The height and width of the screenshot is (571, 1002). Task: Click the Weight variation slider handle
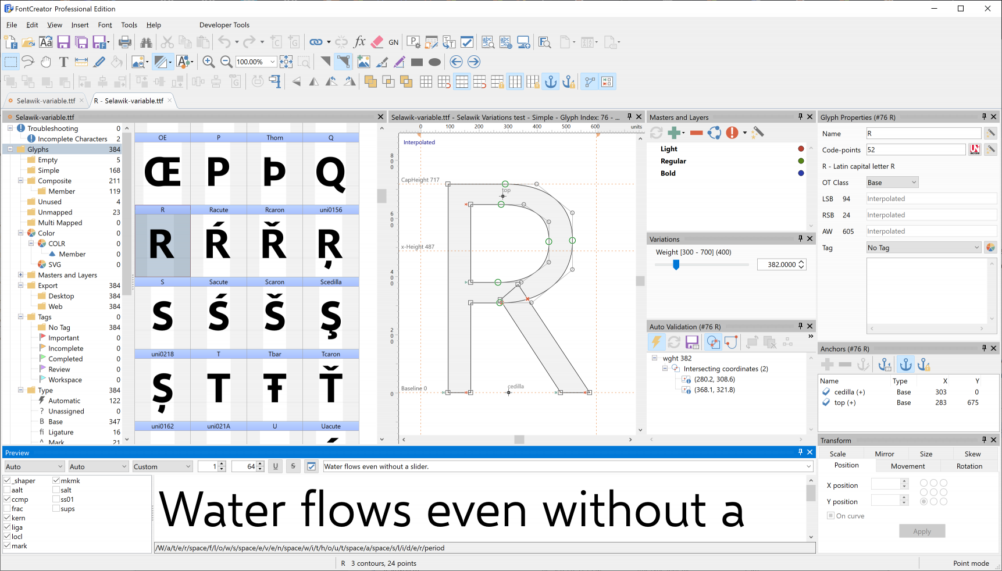pos(676,265)
